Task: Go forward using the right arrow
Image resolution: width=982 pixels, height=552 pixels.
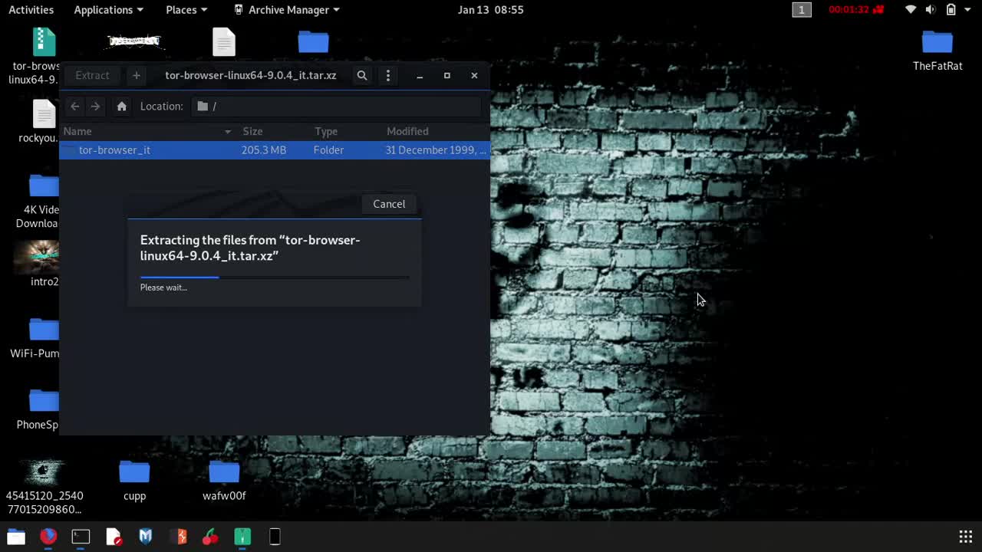Action: coord(95,107)
